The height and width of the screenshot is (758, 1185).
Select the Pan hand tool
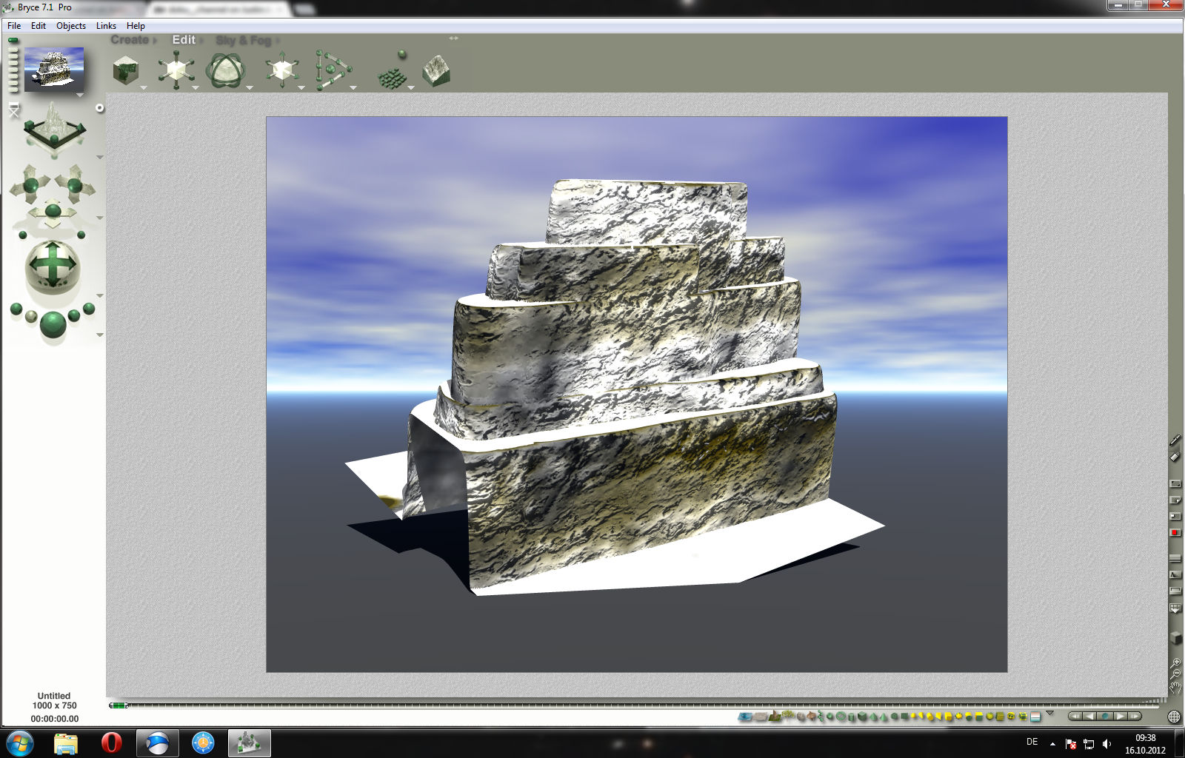pos(1175,688)
